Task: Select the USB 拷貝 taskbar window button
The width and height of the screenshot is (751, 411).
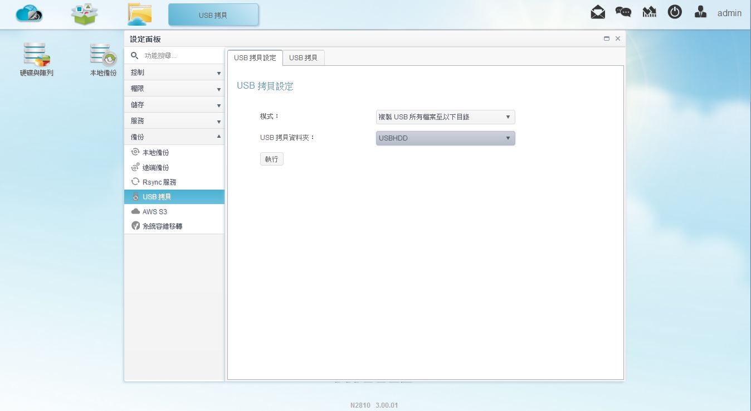Action: coord(213,15)
